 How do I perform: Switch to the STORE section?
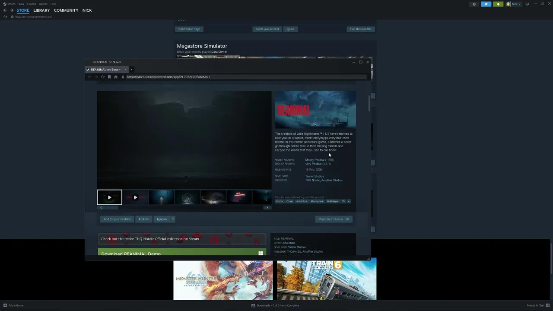point(23,10)
